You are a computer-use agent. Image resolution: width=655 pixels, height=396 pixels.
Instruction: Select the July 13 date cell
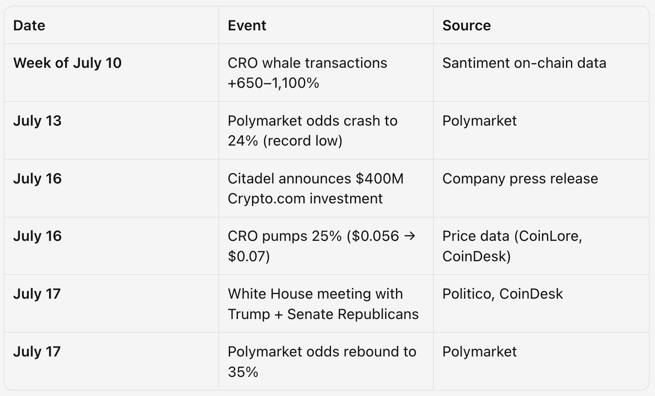point(37,121)
